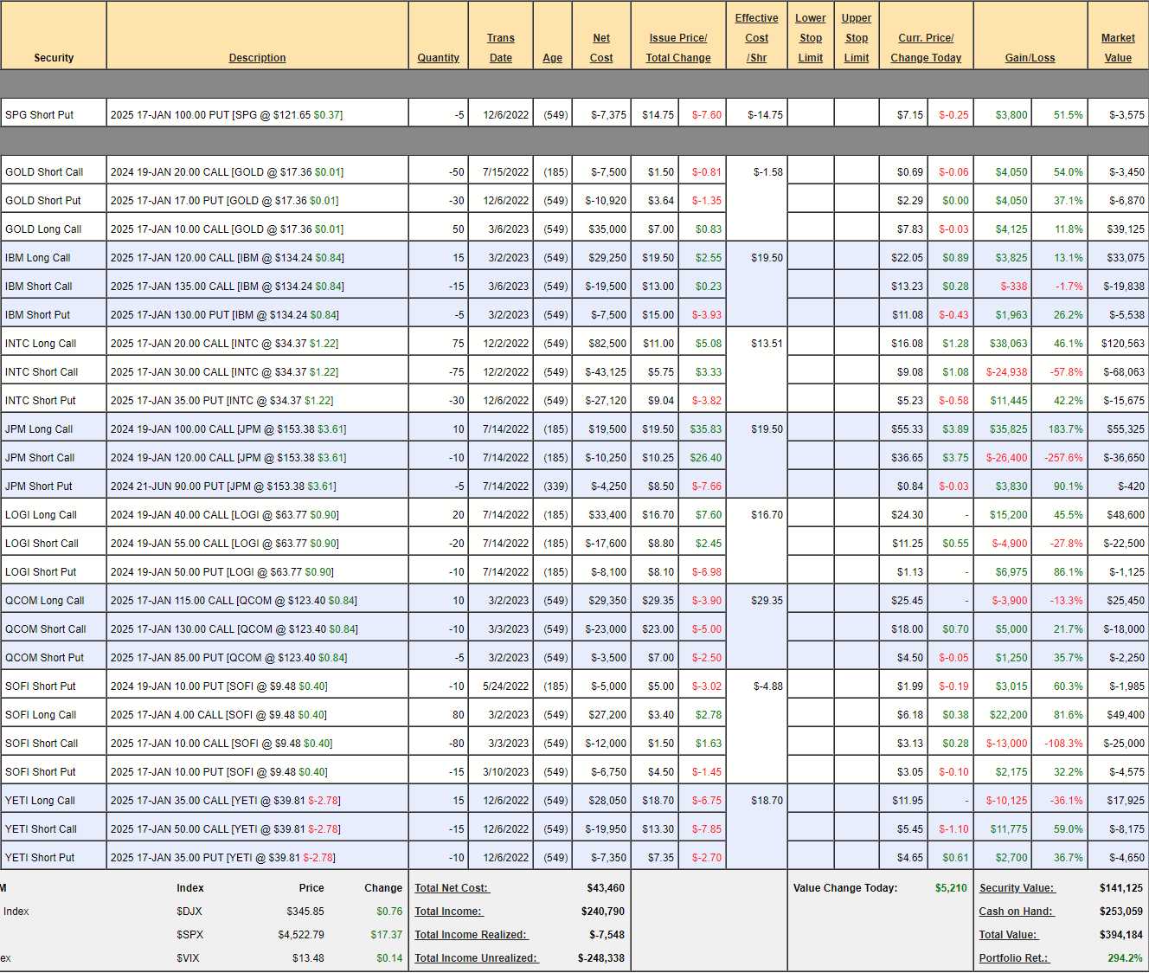
Task: Select the $VIX index row
Action: (190, 958)
